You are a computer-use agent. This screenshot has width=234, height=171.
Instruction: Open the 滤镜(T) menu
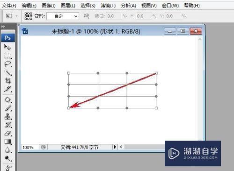(108, 6)
